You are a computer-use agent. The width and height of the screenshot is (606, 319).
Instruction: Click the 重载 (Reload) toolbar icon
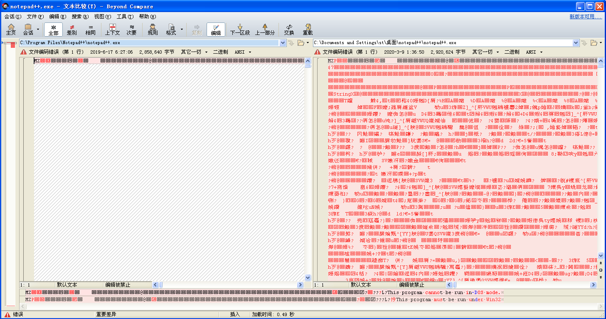pyautogui.click(x=308, y=29)
